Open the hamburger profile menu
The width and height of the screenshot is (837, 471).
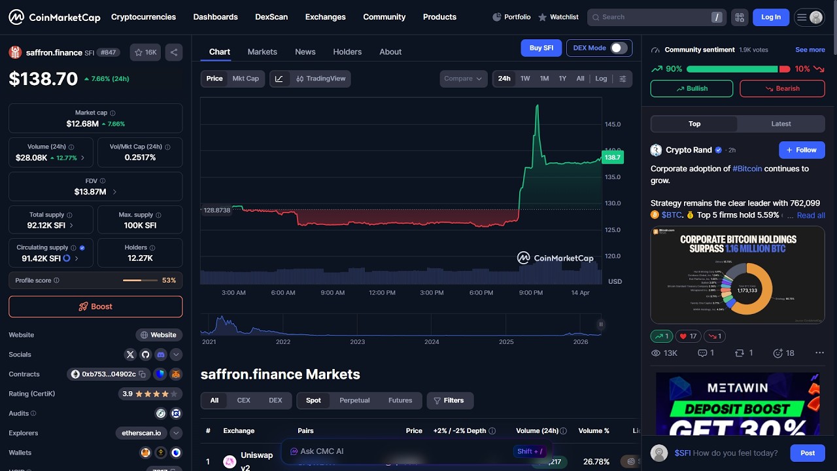click(809, 17)
